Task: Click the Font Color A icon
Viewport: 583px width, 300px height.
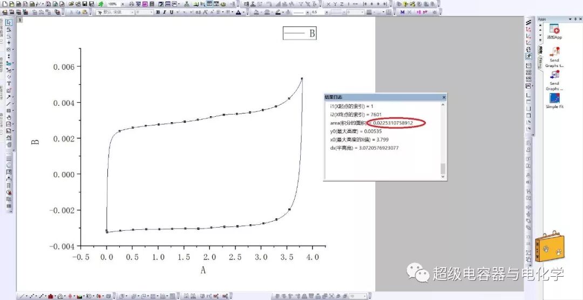Action: (239, 12)
